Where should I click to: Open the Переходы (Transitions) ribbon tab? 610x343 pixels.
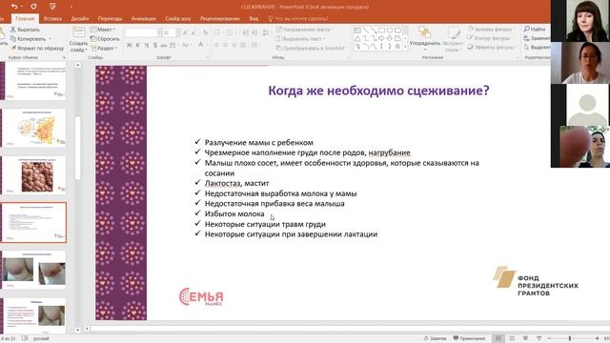click(111, 18)
